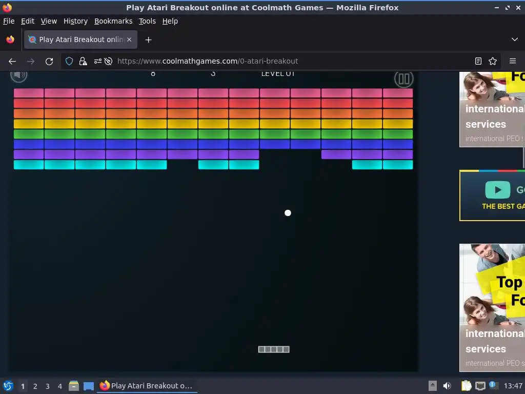Open the Tools menu
This screenshot has height=394, width=525.
147,21
